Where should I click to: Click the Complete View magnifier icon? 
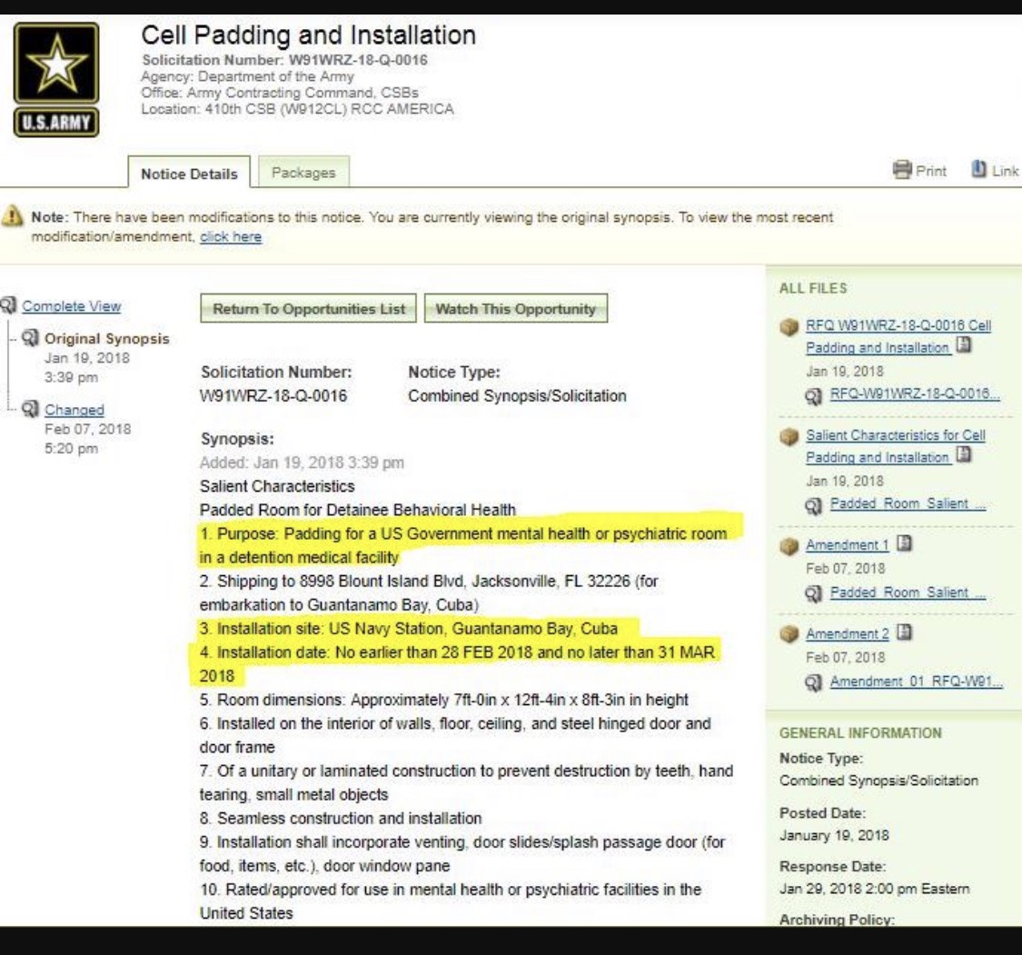click(9, 306)
